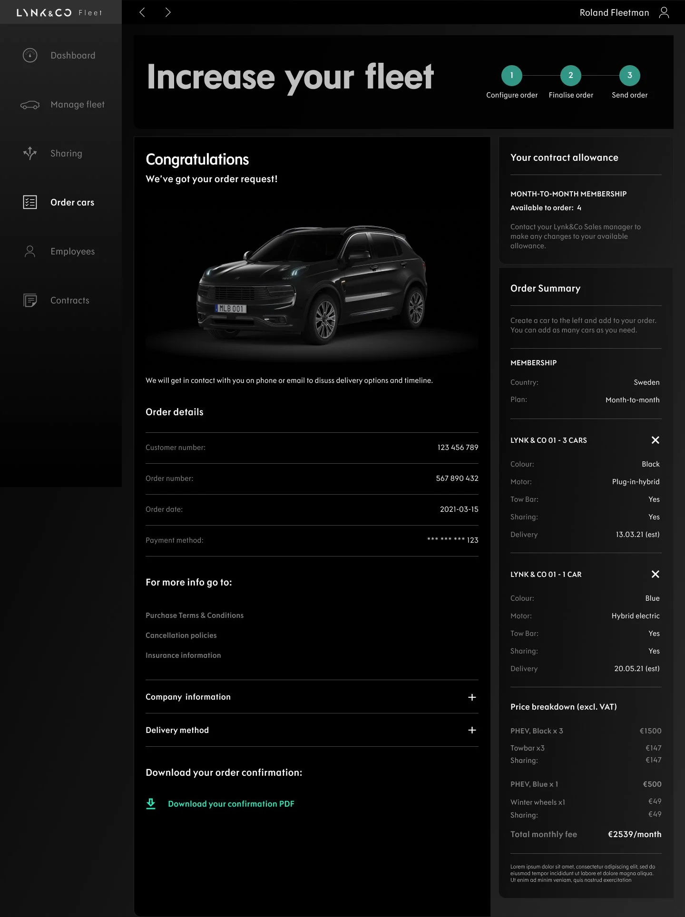The height and width of the screenshot is (917, 685).
Task: Select payment method ending in 123
Action: (x=452, y=540)
